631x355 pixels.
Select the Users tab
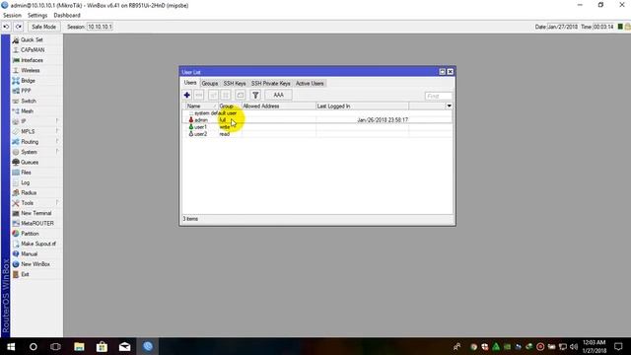(x=190, y=83)
